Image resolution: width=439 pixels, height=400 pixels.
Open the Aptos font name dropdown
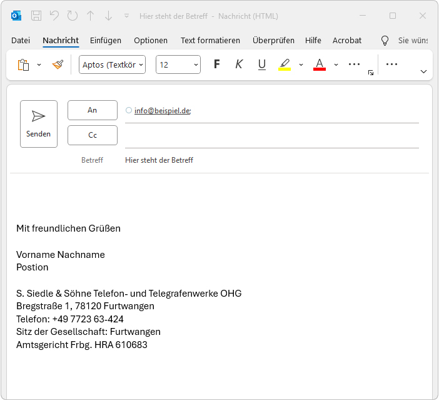(x=112, y=64)
